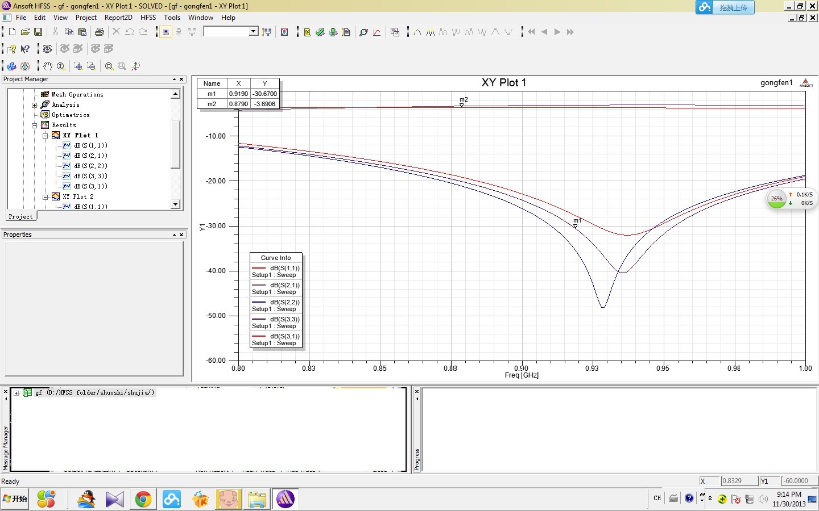Click the blue Q icon in toolbar
Image resolution: width=819 pixels, height=511 pixels.
point(284,32)
